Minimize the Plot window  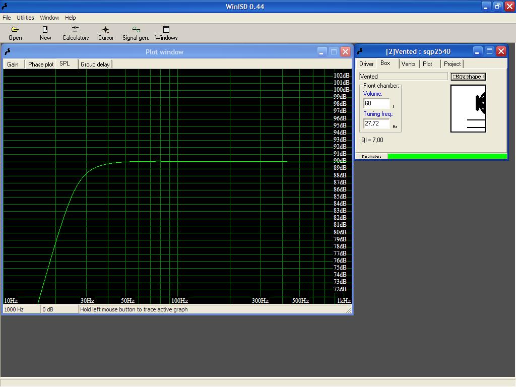(322, 52)
